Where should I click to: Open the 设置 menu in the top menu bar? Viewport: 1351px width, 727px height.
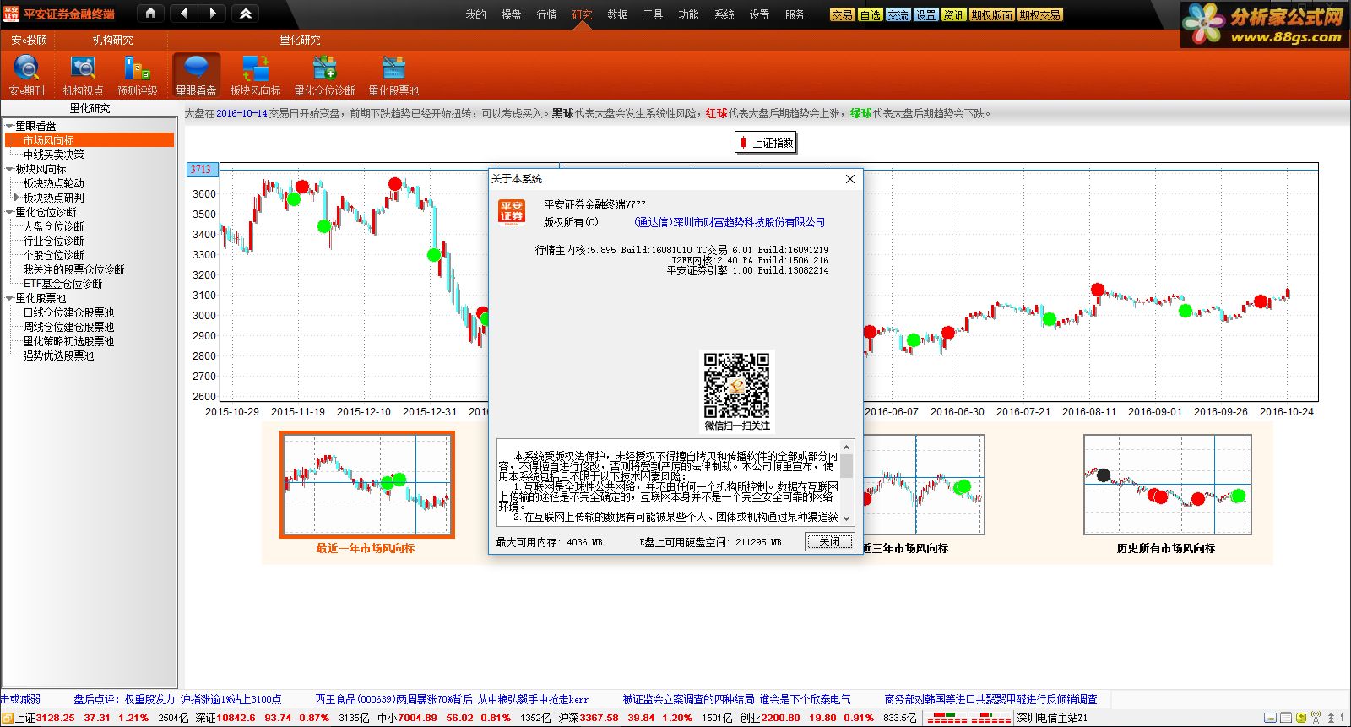[x=760, y=14]
